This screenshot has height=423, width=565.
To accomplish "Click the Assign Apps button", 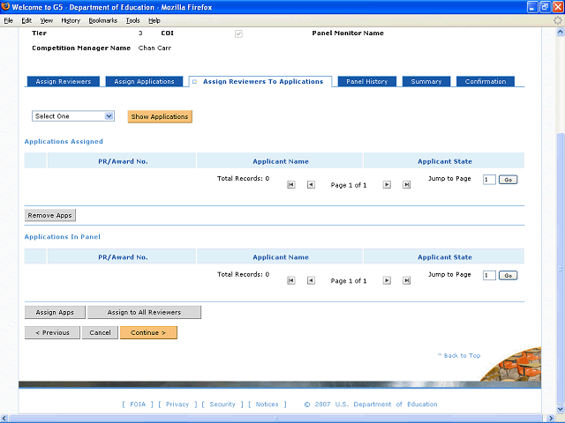I will point(55,312).
